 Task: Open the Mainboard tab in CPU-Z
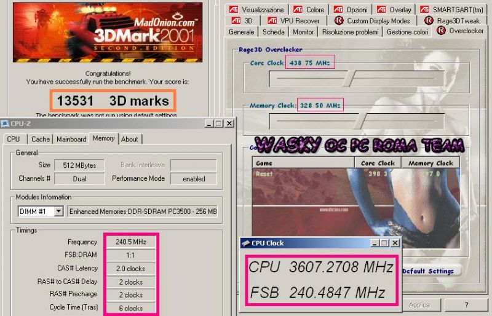[71, 139]
